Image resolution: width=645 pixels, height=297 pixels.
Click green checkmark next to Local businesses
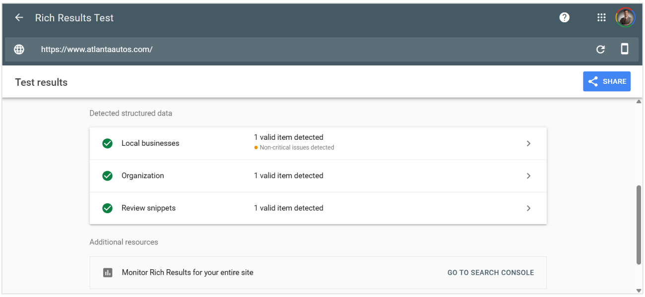click(107, 143)
